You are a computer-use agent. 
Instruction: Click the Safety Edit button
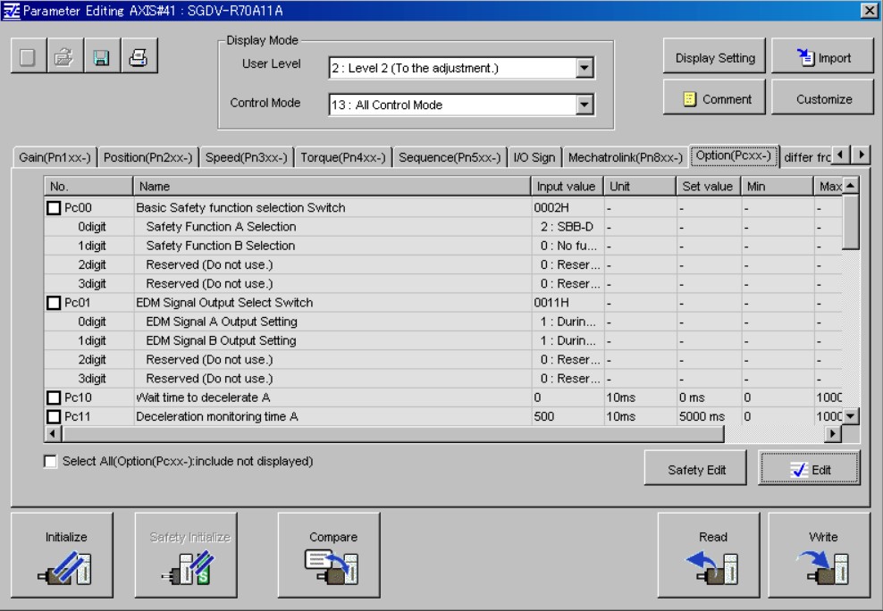tap(696, 470)
